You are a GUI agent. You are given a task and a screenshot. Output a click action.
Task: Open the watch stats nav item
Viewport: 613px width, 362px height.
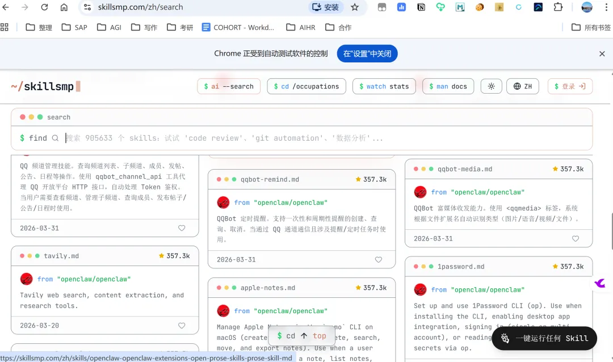(384, 86)
